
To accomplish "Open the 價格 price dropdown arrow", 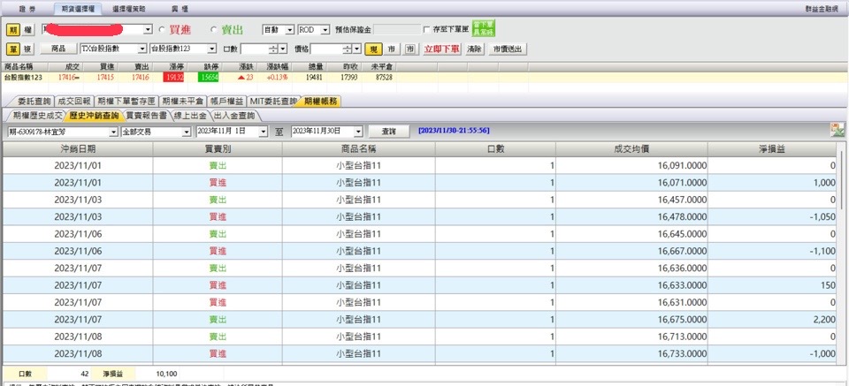I will pyautogui.click(x=357, y=49).
